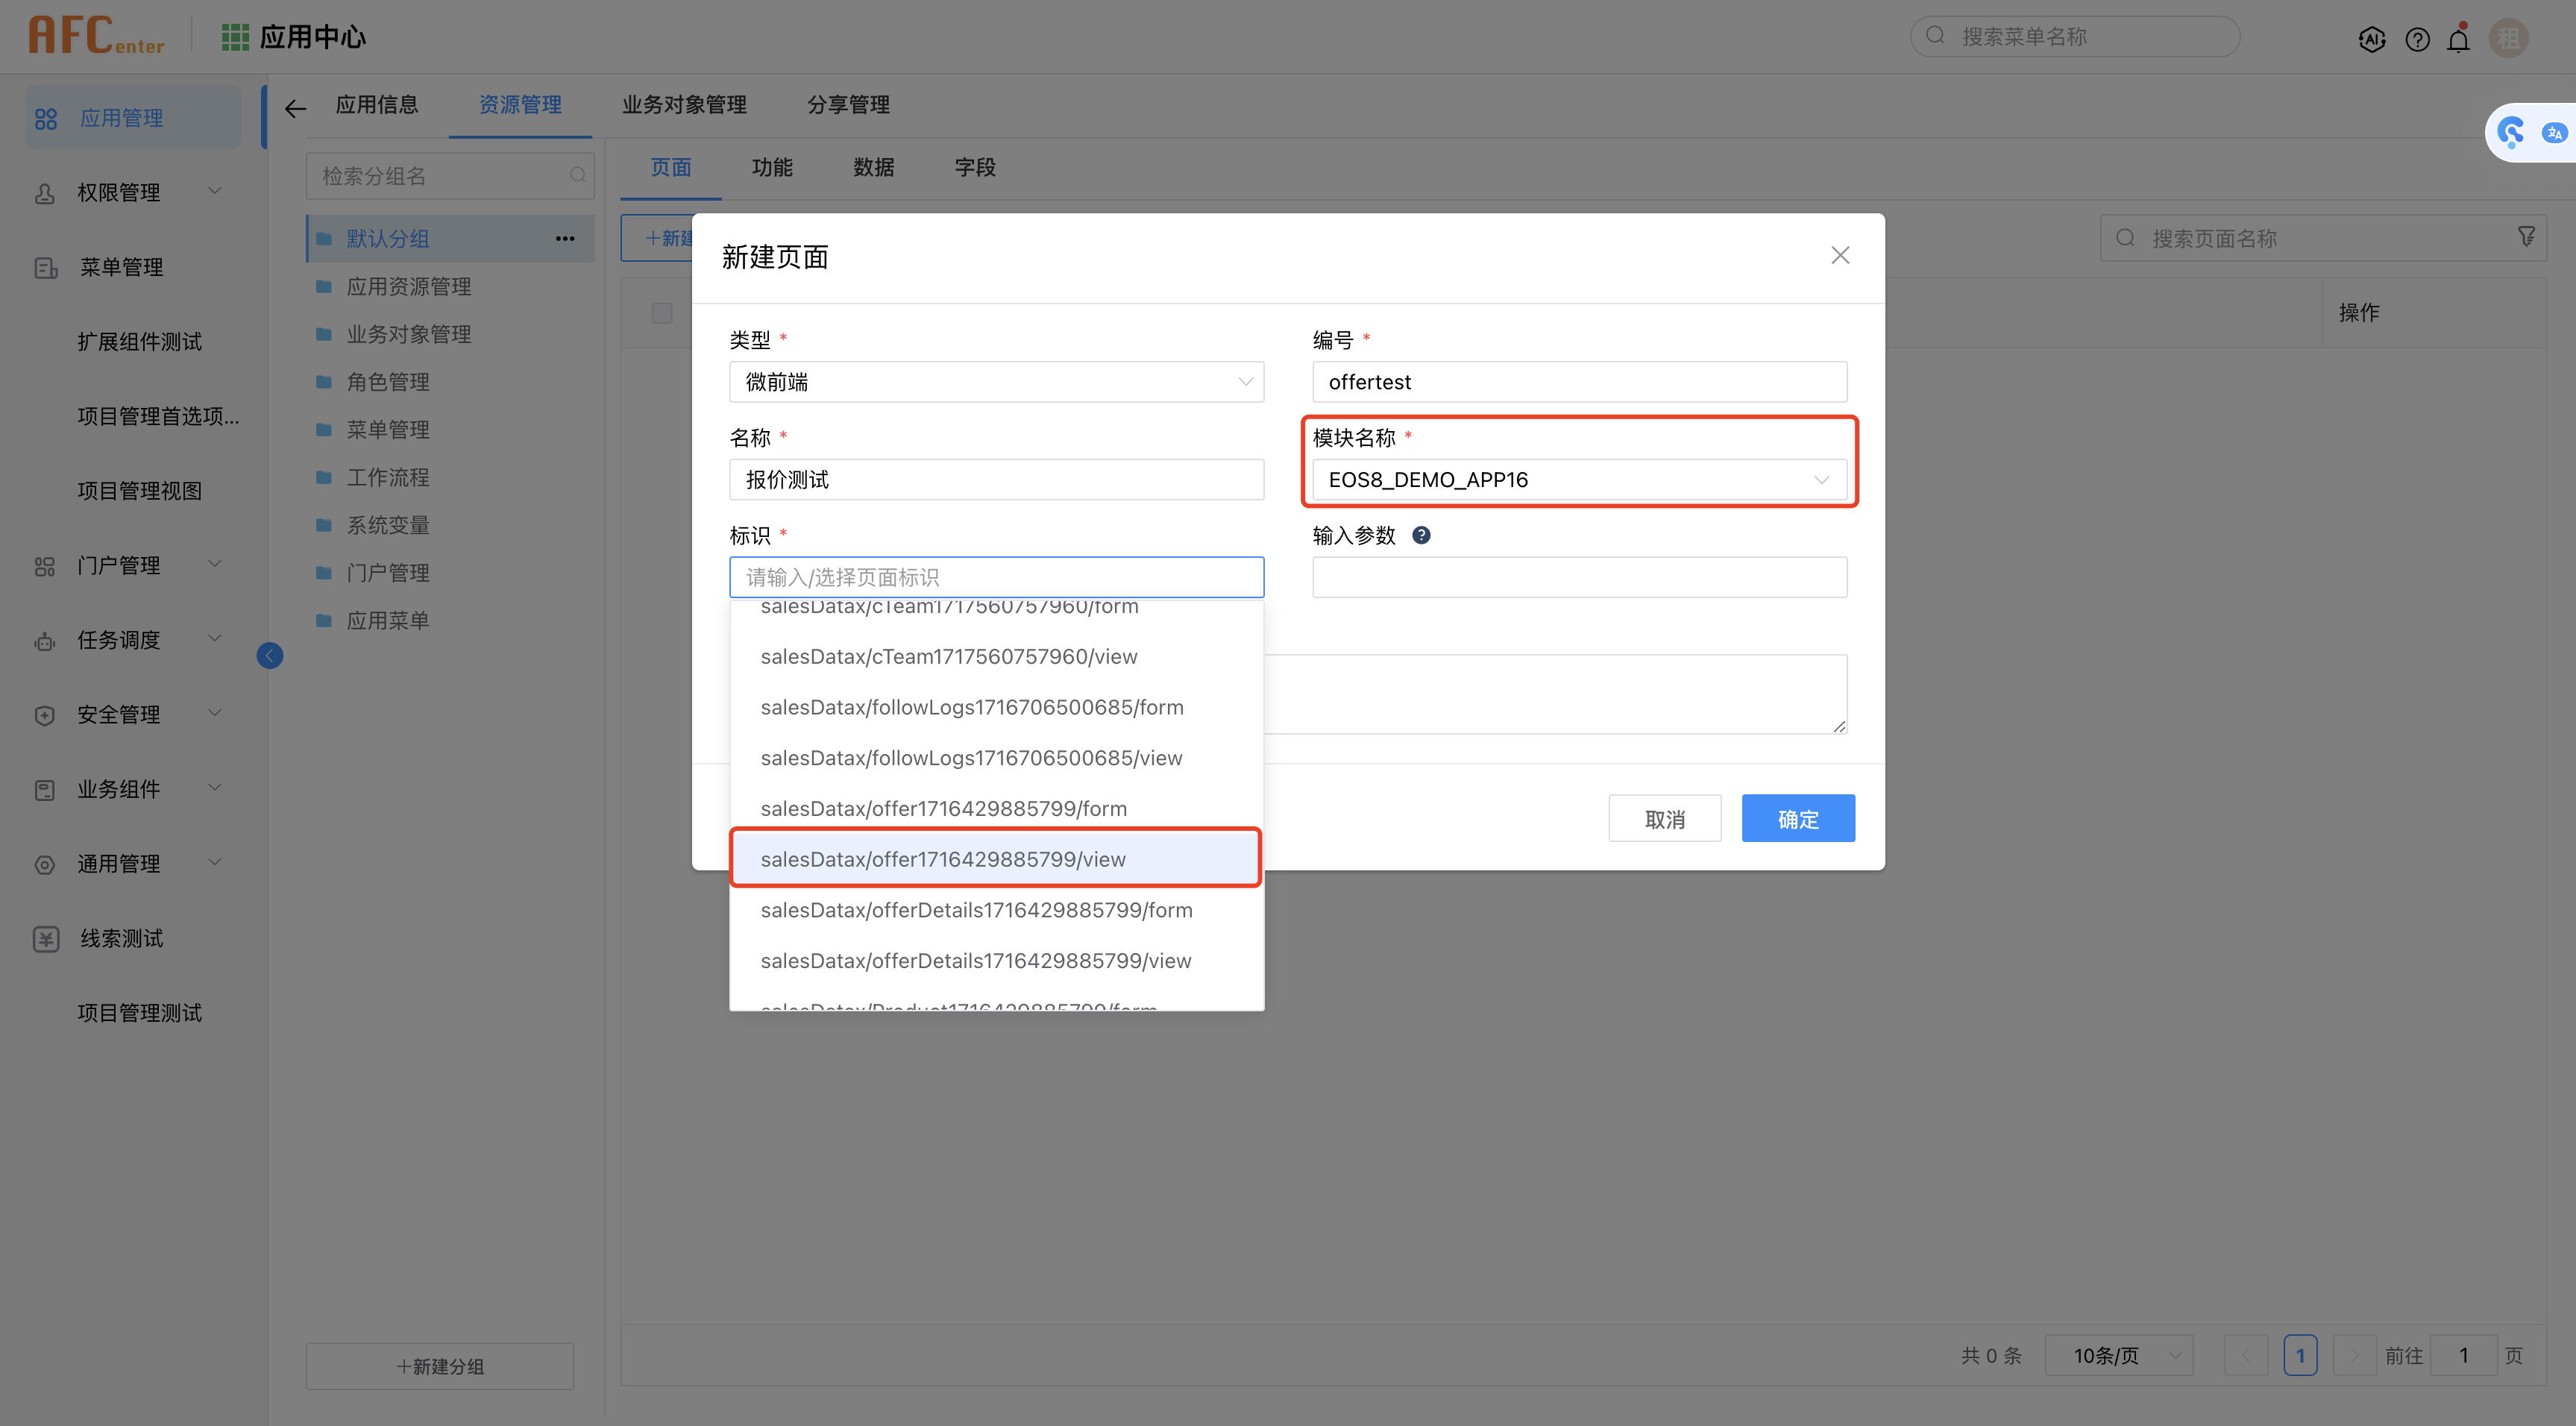Click the notification bell icon

(2458, 39)
